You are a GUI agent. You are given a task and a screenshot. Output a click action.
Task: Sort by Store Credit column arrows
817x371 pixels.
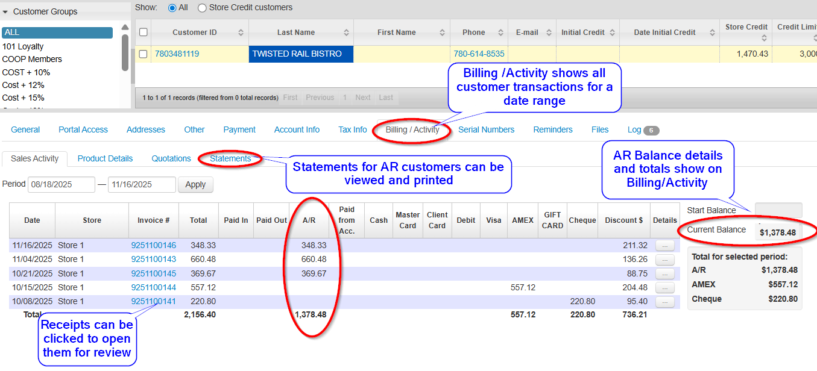coord(764,39)
